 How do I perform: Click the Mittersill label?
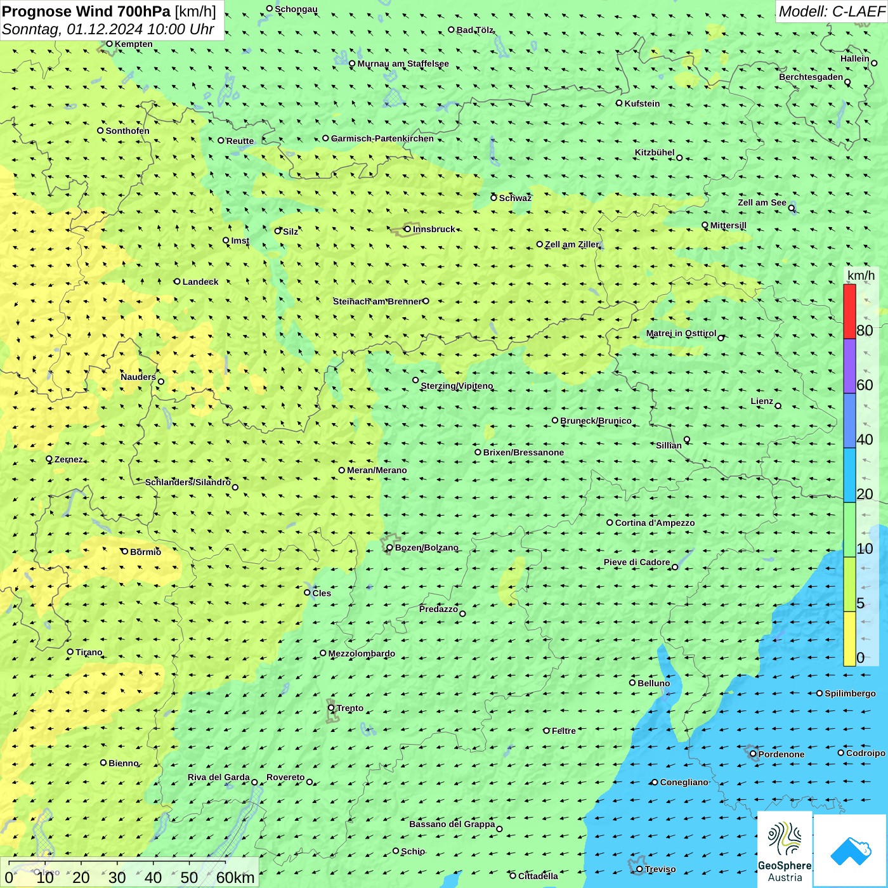(728, 225)
